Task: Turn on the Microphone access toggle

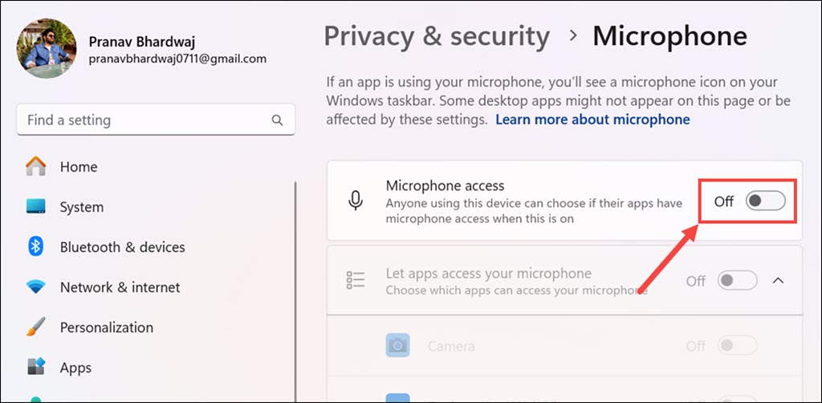Action: tap(765, 201)
